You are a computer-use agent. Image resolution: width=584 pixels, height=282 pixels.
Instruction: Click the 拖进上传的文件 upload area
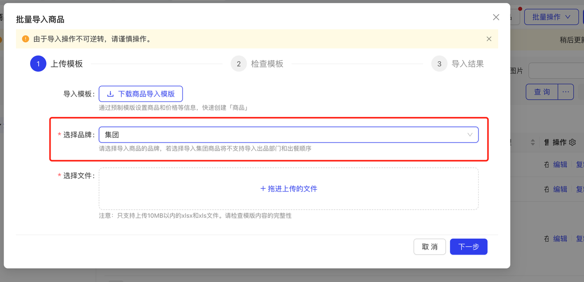[288, 189]
